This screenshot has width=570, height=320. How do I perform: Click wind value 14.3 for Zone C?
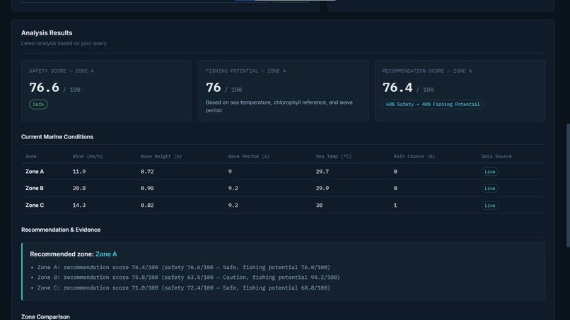click(79, 206)
